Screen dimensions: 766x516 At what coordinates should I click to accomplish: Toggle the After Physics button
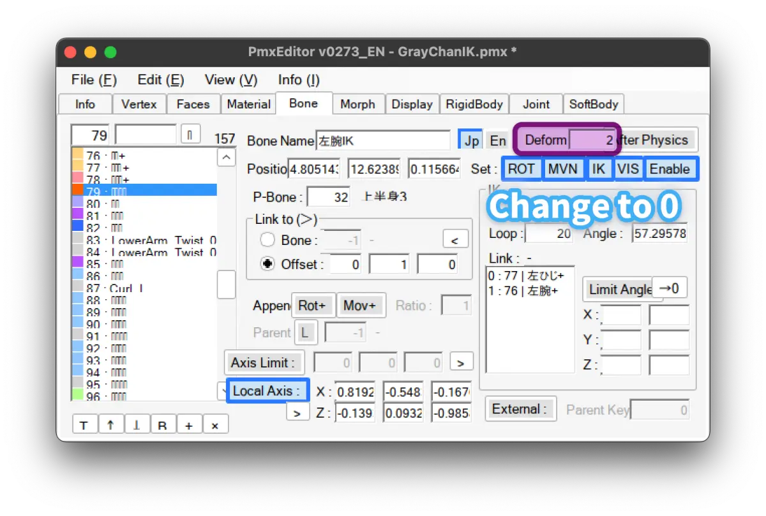coord(657,140)
